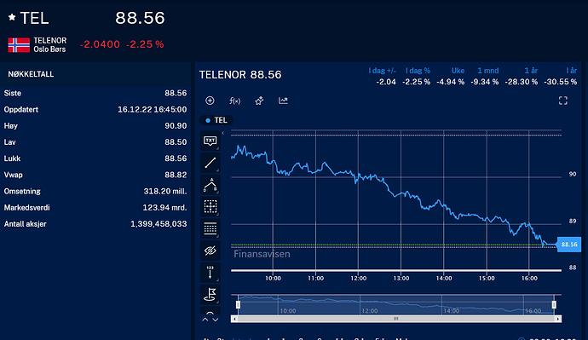Select the grid lines tool
The width and height of the screenshot is (588, 340).
click(210, 228)
